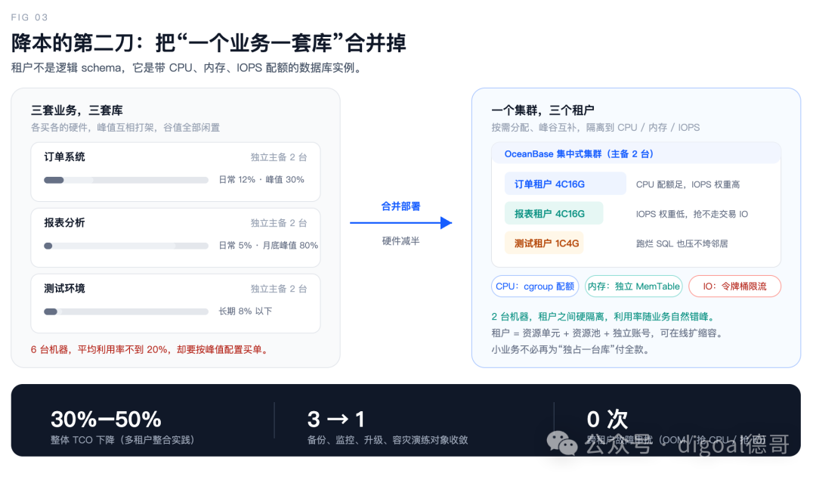
Task: Click the '30%—50%' statistic
Action: pos(106,420)
